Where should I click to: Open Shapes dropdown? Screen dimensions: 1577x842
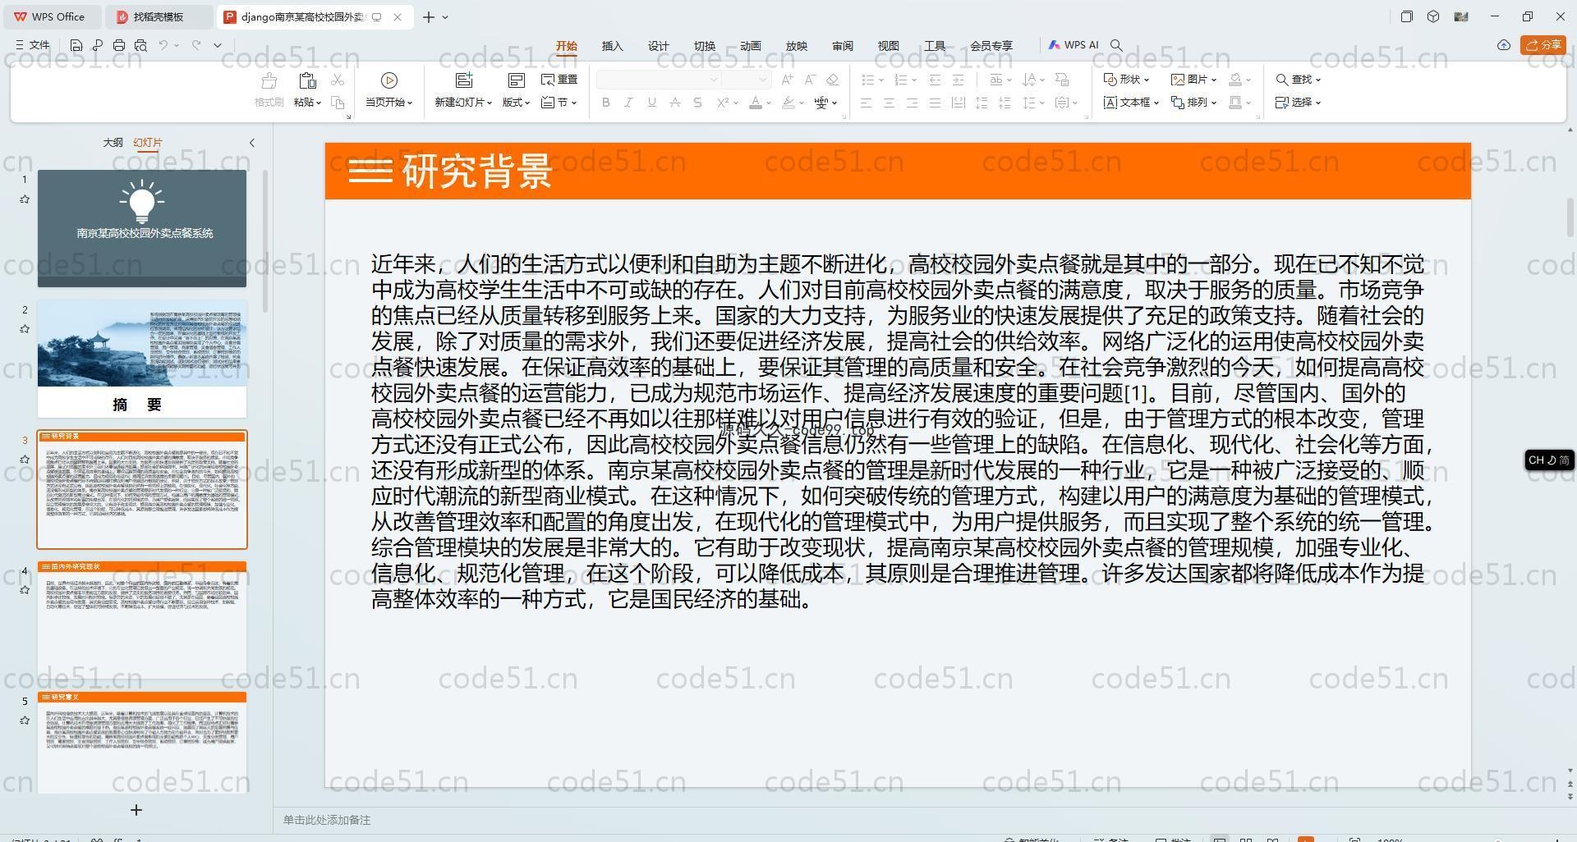1126,80
